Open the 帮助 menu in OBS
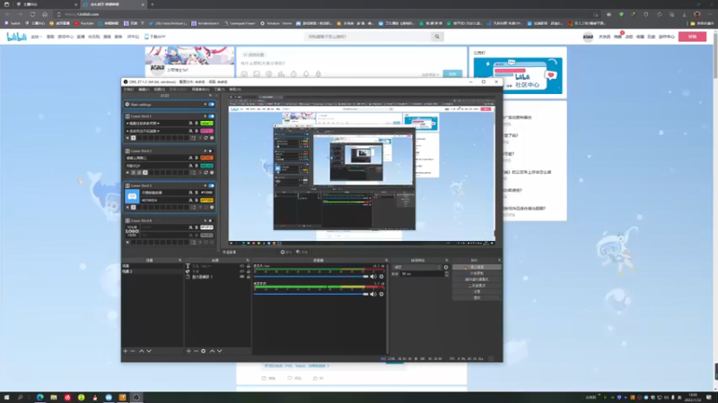Image resolution: width=718 pixels, height=403 pixels. 235,90
